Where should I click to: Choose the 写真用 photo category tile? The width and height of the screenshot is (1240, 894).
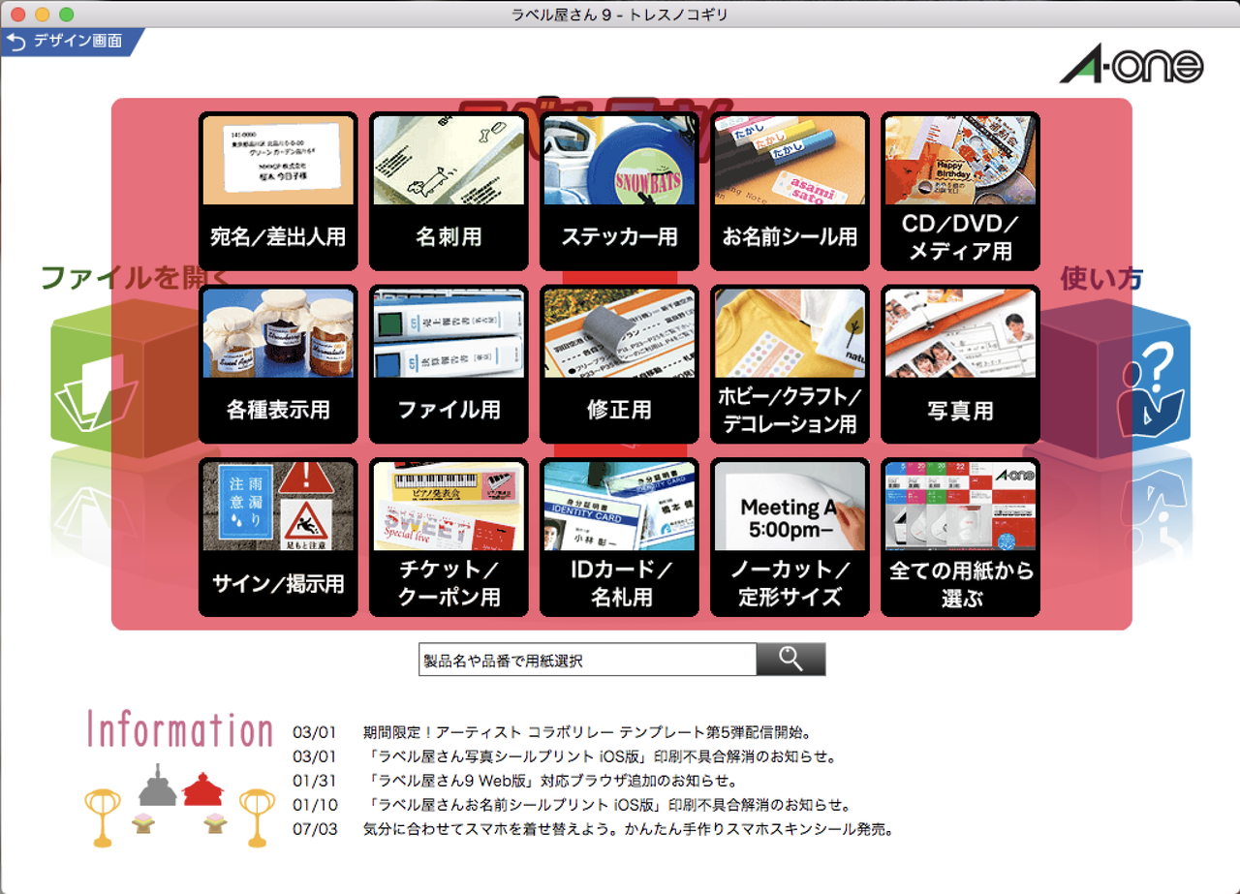tap(960, 364)
